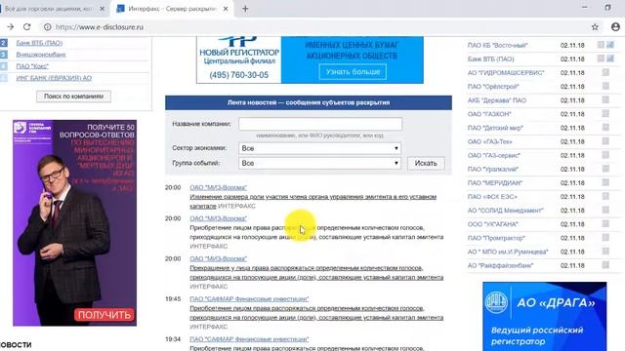Bookmark this page with star icon

click(595, 27)
